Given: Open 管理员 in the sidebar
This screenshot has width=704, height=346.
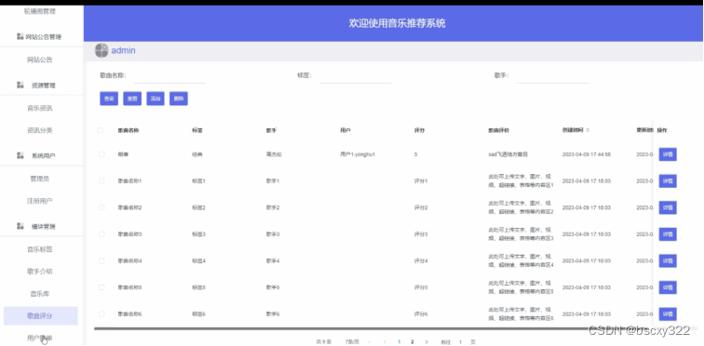Looking at the screenshot, I should tap(40, 179).
